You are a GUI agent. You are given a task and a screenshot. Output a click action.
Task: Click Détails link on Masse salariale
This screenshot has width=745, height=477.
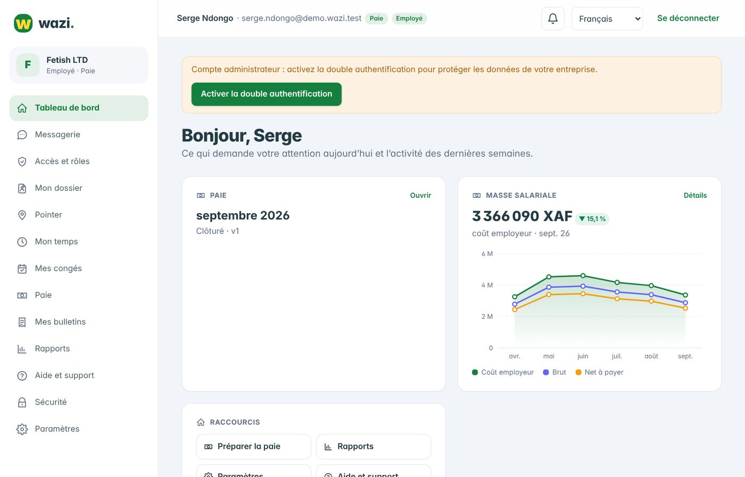pos(695,195)
